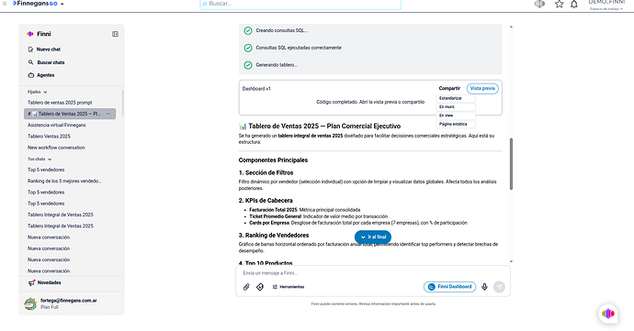Collapse the Finni sidebar panel icon
The width and height of the screenshot is (634, 331).
pyautogui.click(x=115, y=34)
